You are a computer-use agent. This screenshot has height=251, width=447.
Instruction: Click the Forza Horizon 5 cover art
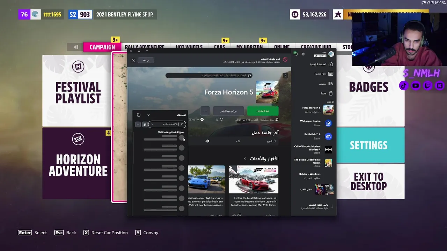tap(267, 92)
